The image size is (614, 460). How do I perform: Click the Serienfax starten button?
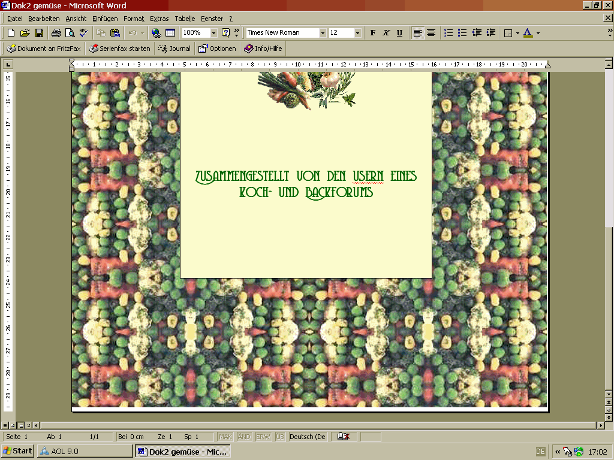pyautogui.click(x=120, y=49)
